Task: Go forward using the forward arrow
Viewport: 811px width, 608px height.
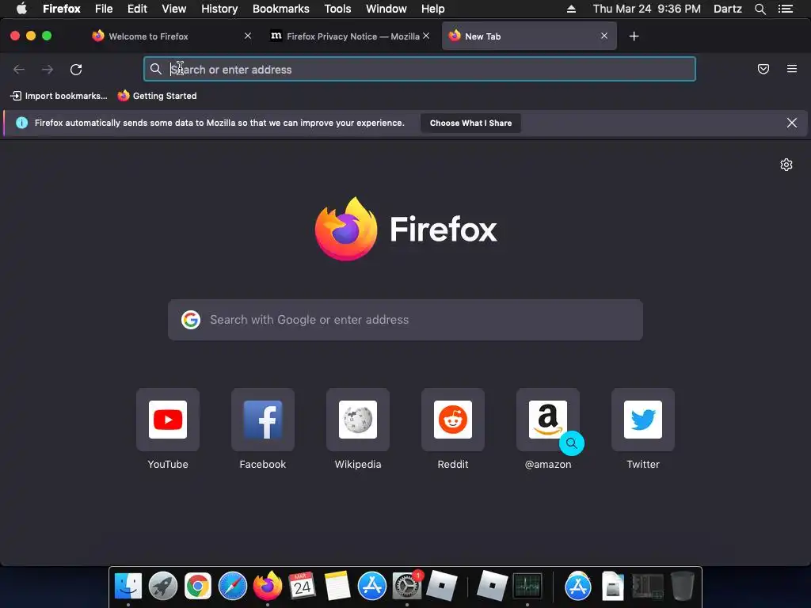Action: [48, 70]
